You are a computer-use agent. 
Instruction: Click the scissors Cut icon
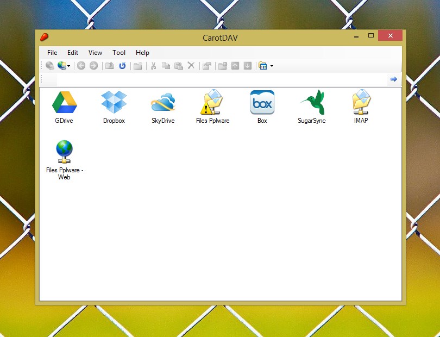pos(153,66)
